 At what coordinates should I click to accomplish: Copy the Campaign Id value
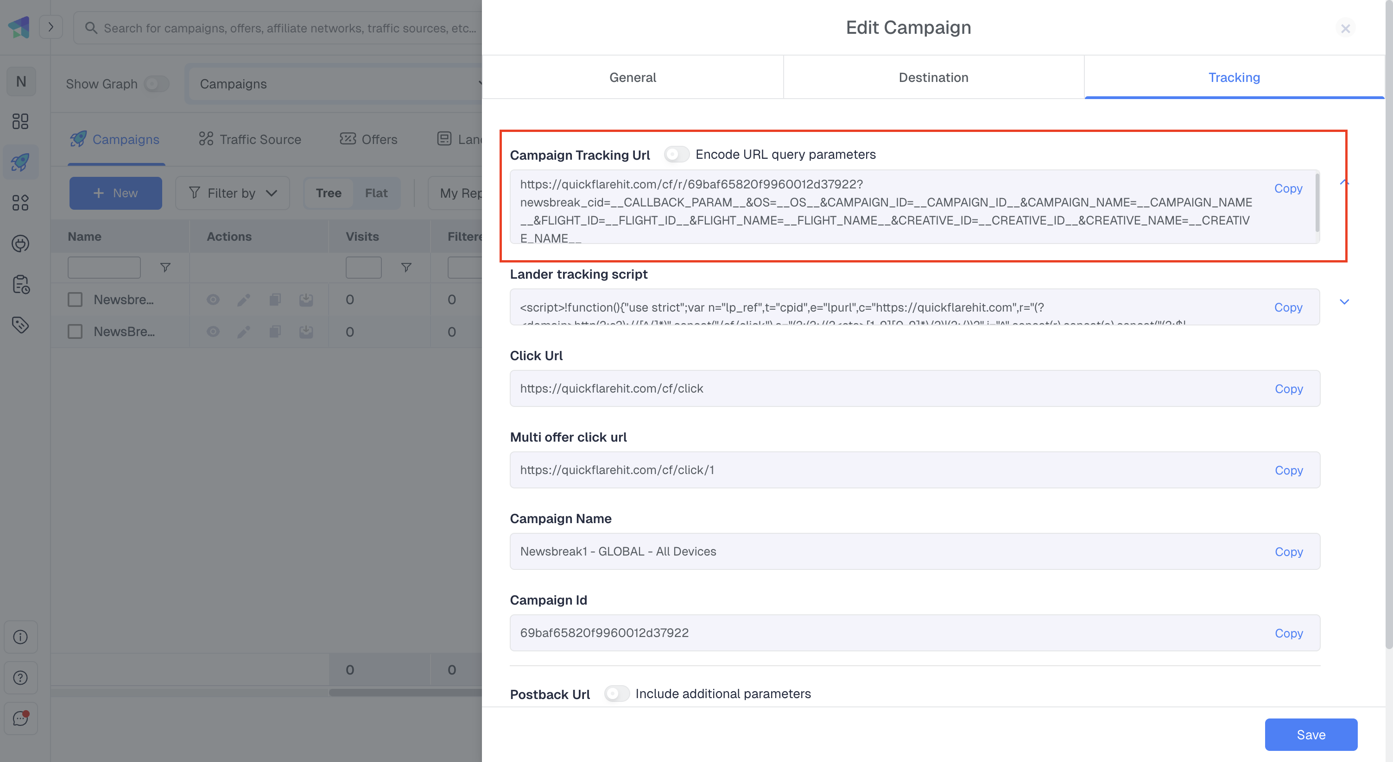[1289, 633]
